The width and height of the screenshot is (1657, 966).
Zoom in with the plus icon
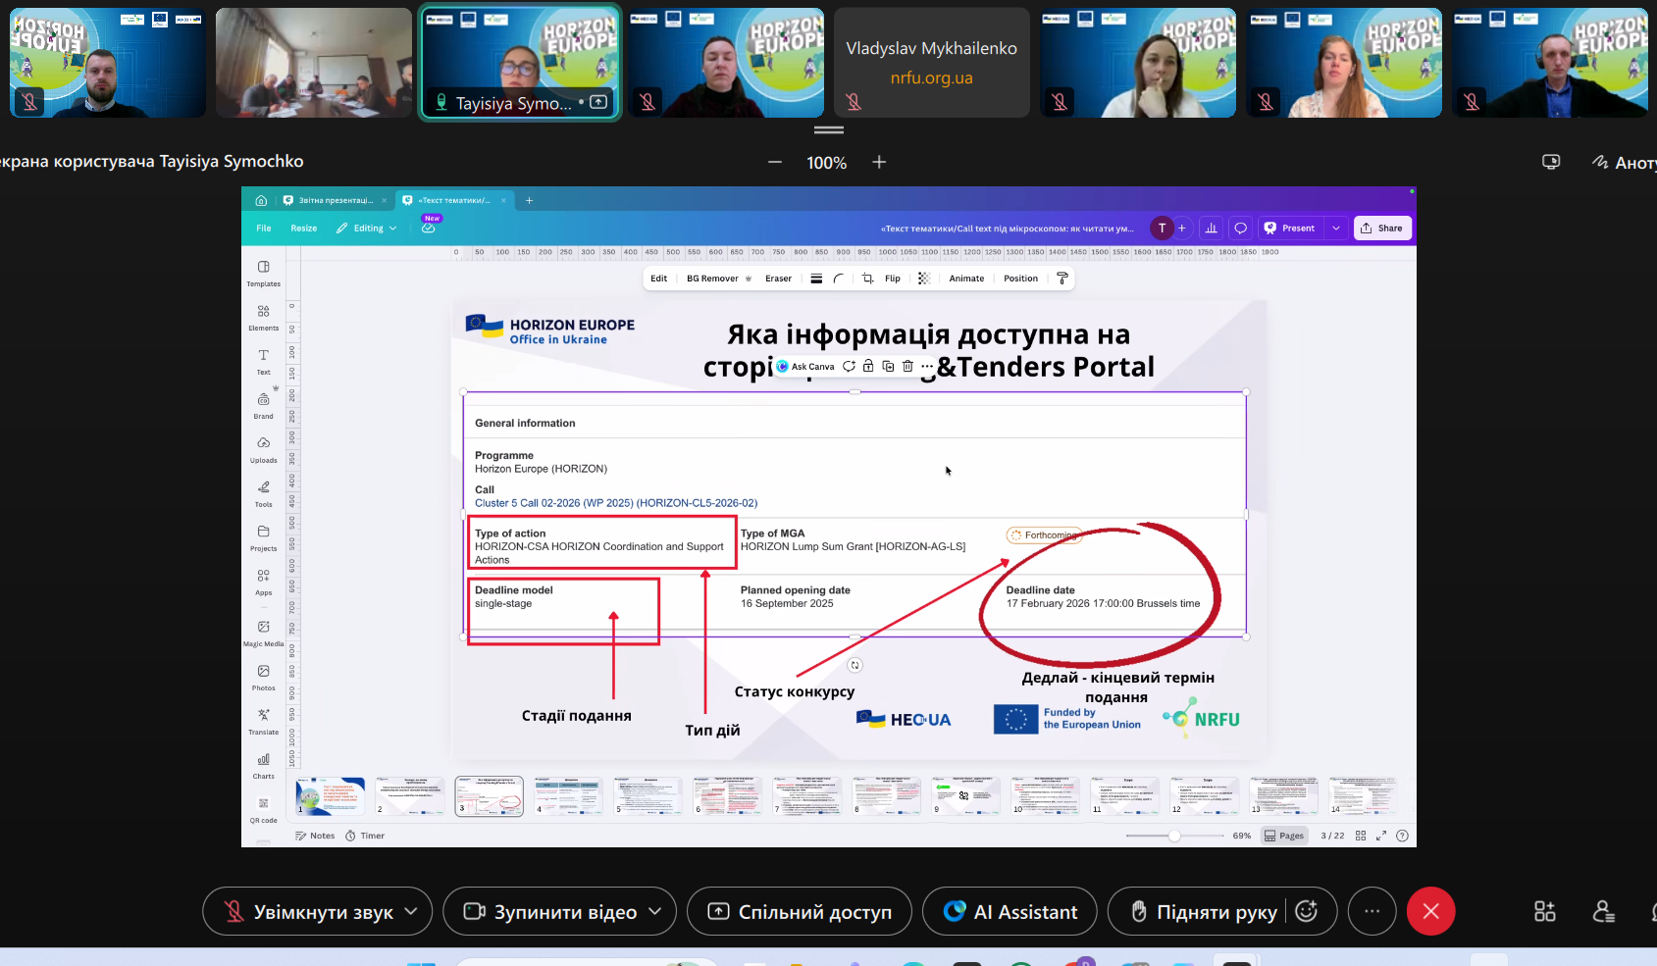point(879,162)
